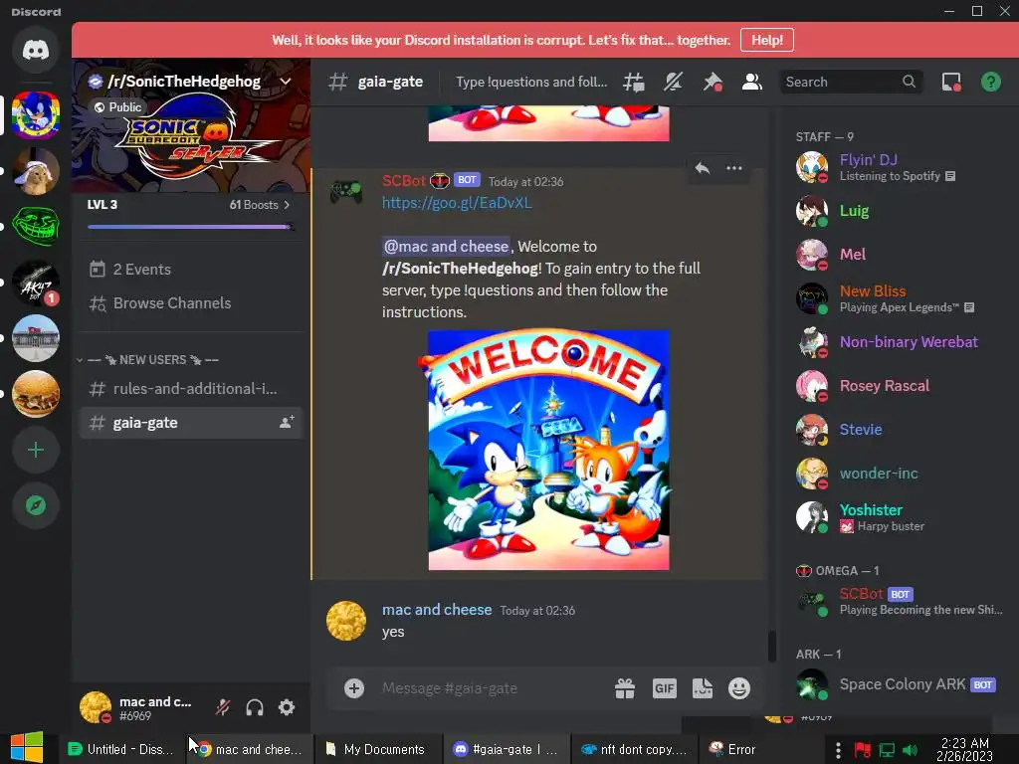Screen dimensions: 1019x764
Task: Open Flyin' DJ member profile
Action: pyautogui.click(x=899, y=167)
